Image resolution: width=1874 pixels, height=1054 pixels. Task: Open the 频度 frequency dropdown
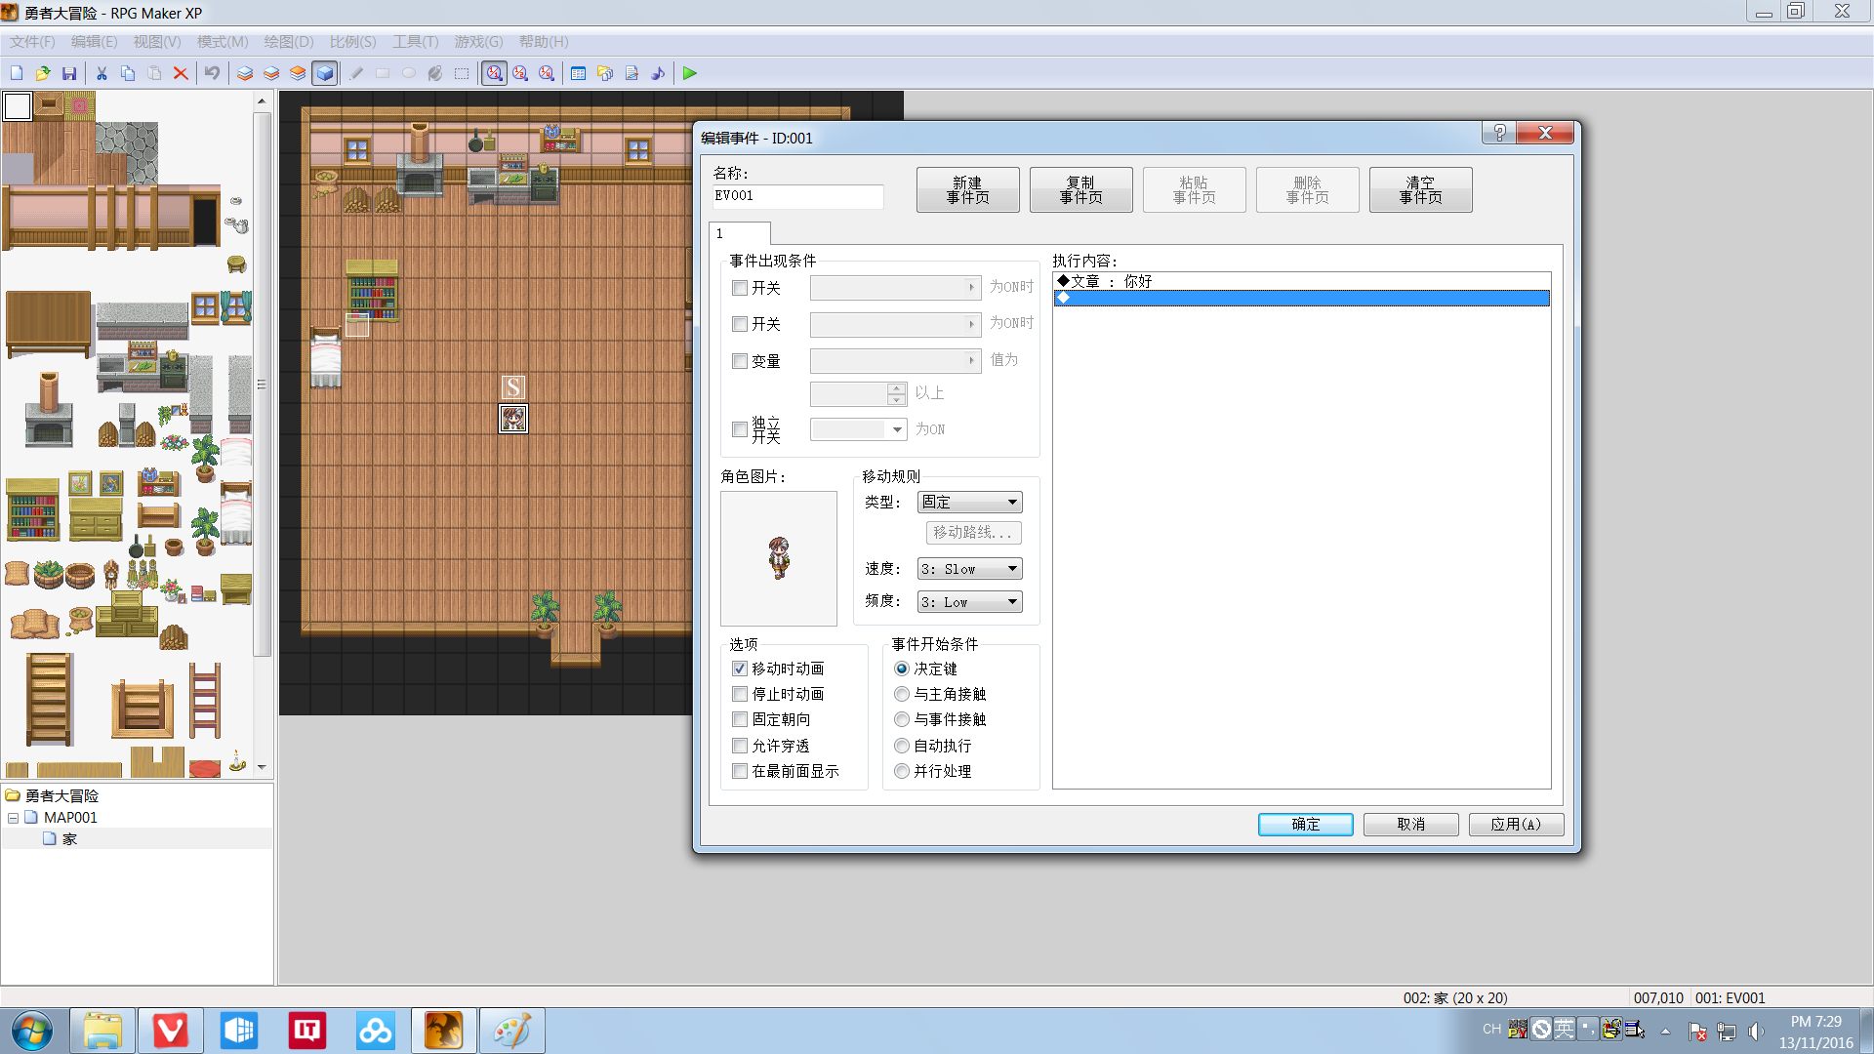pos(969,602)
